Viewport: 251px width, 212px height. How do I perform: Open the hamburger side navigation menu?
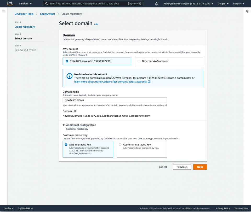click(x=3, y=11)
